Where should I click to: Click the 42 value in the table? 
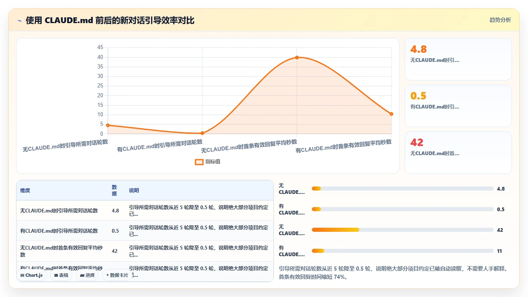click(115, 251)
